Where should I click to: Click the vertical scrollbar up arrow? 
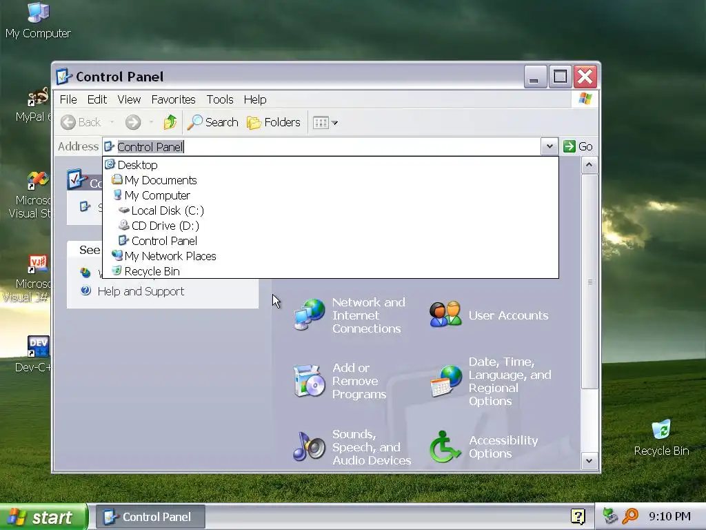tap(589, 165)
